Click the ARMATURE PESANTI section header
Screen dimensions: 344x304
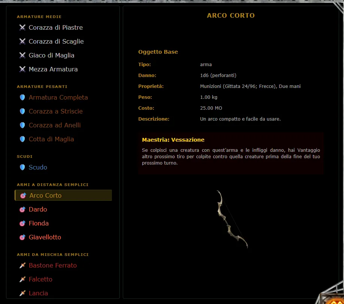tap(42, 87)
